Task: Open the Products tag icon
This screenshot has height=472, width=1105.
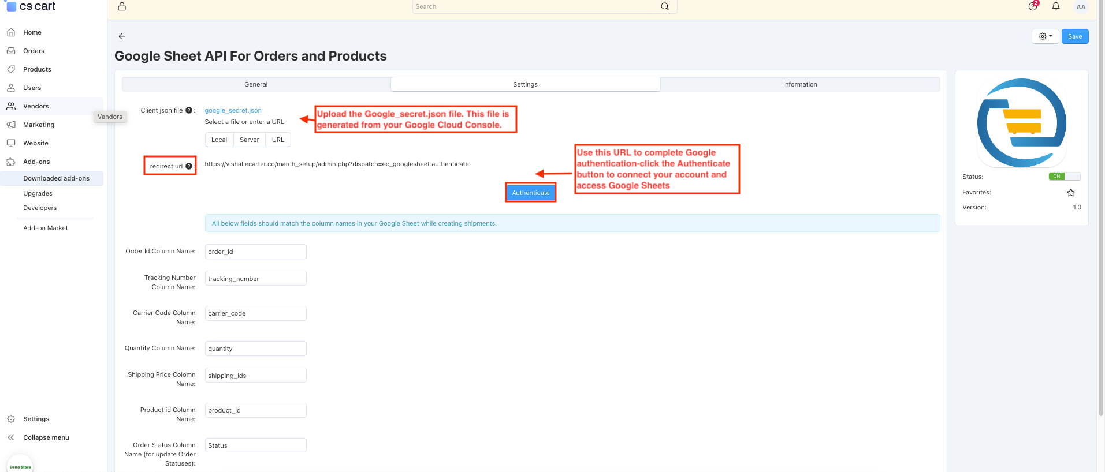Action: [11, 69]
